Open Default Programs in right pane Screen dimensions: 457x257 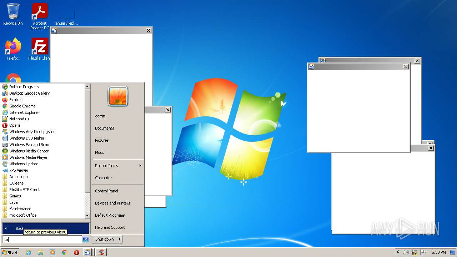point(110,215)
